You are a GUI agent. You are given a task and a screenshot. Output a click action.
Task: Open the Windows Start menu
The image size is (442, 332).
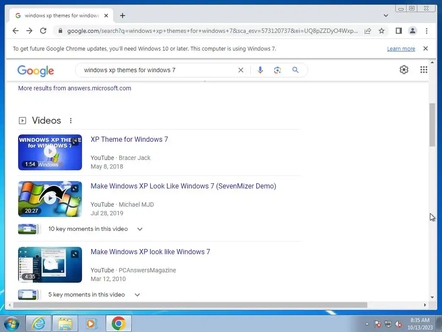(x=12, y=323)
